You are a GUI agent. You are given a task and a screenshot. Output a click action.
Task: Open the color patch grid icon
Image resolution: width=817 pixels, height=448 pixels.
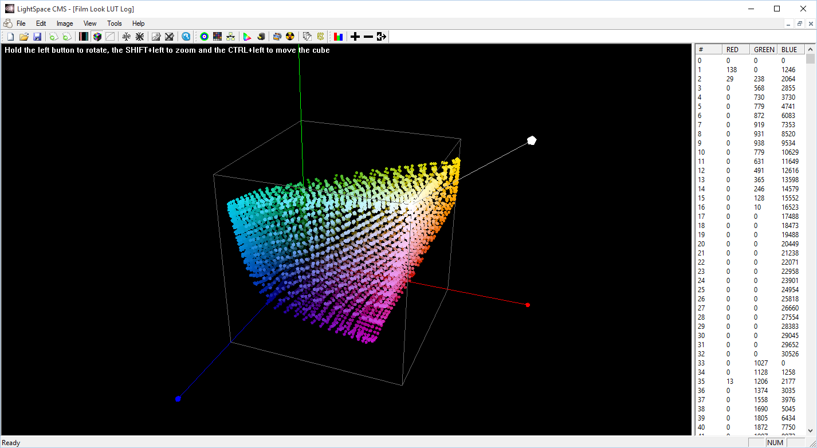click(217, 37)
